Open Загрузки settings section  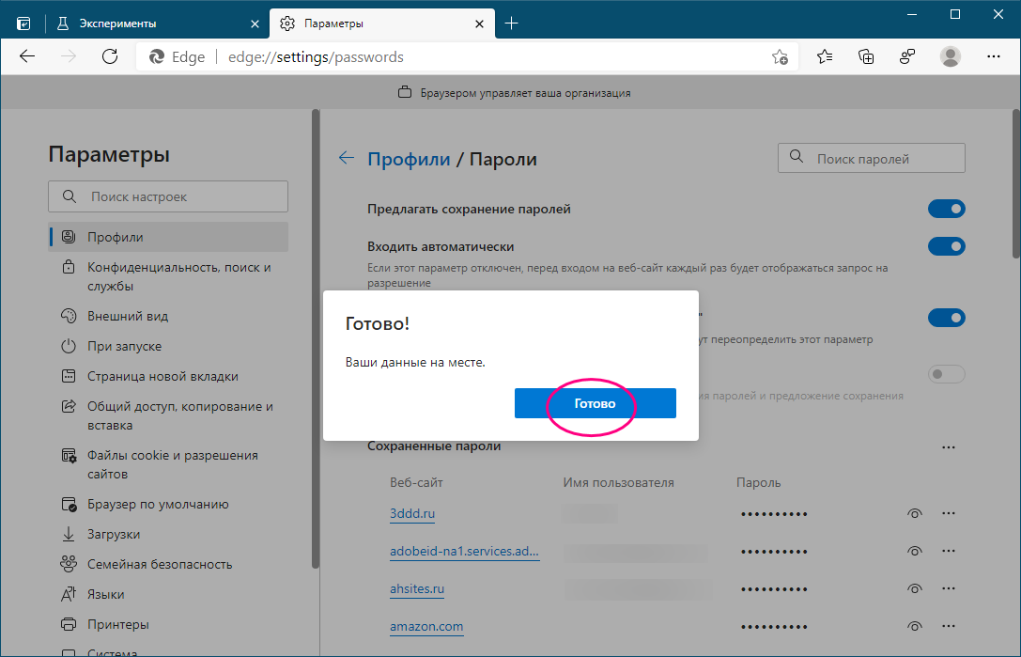(x=169, y=534)
